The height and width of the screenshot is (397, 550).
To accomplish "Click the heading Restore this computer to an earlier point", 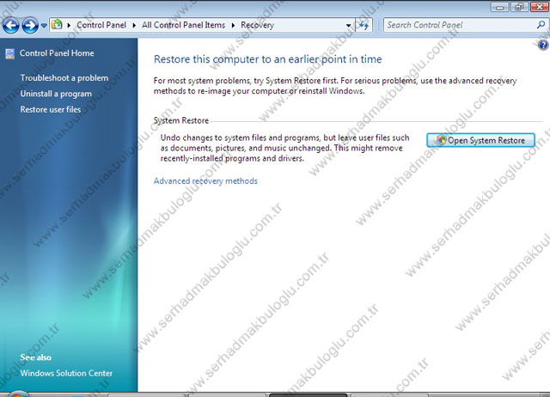I will pyautogui.click(x=267, y=59).
